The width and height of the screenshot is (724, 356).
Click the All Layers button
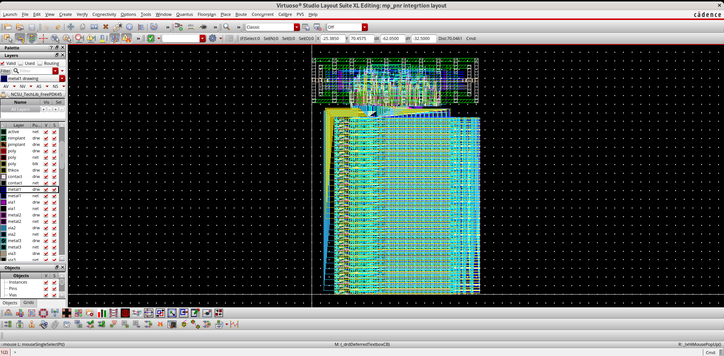(x=20, y=109)
